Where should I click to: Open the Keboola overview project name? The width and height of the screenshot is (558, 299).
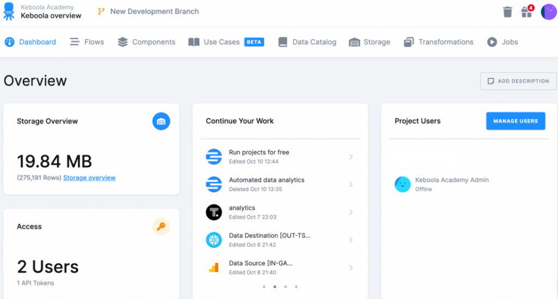(51, 16)
